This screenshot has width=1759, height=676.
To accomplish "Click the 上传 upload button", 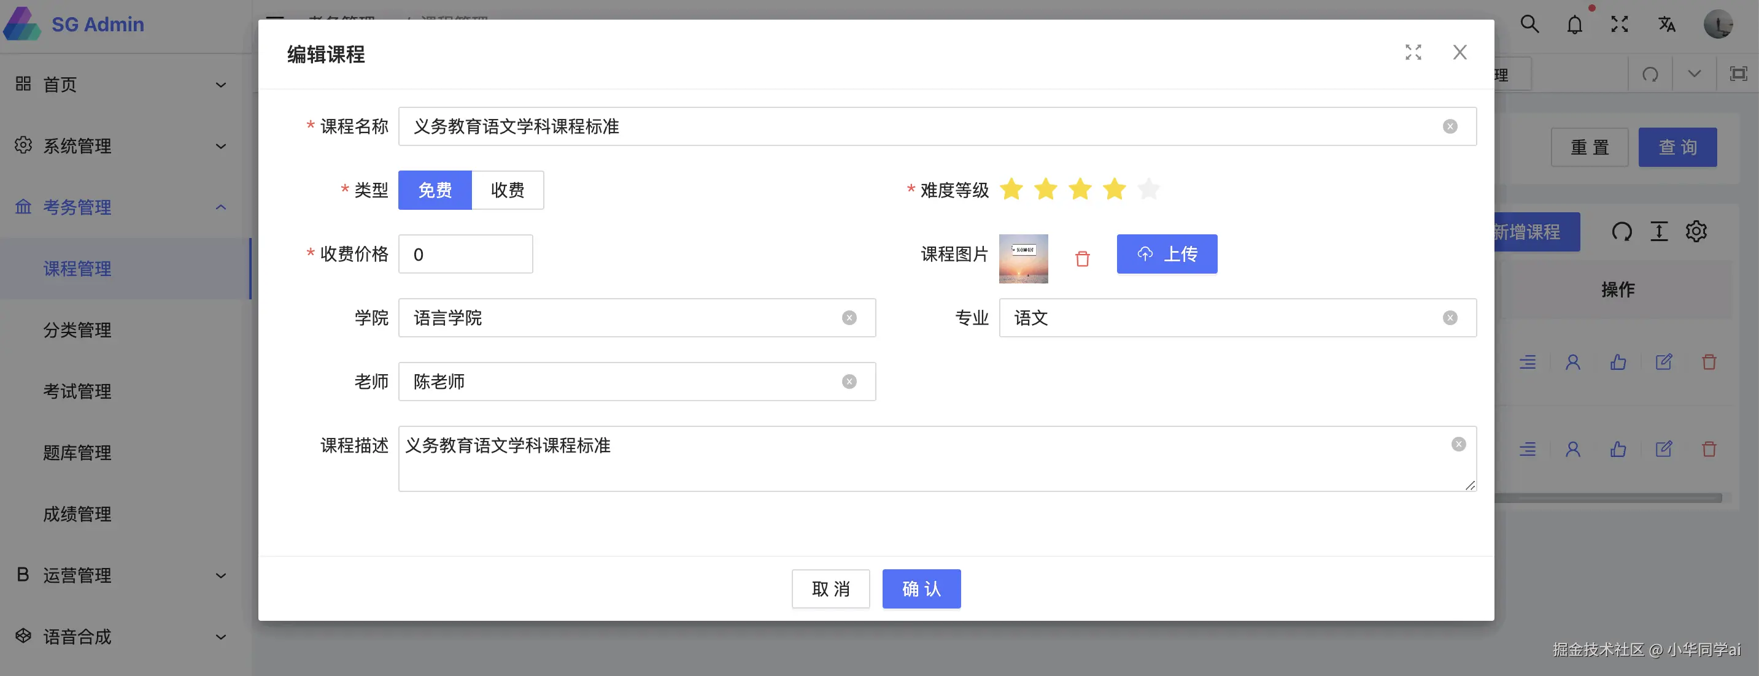I will click(x=1166, y=254).
